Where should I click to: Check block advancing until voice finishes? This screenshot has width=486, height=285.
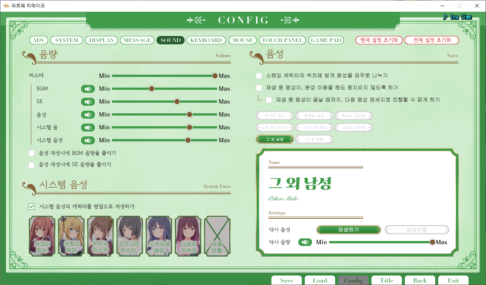coord(269,100)
